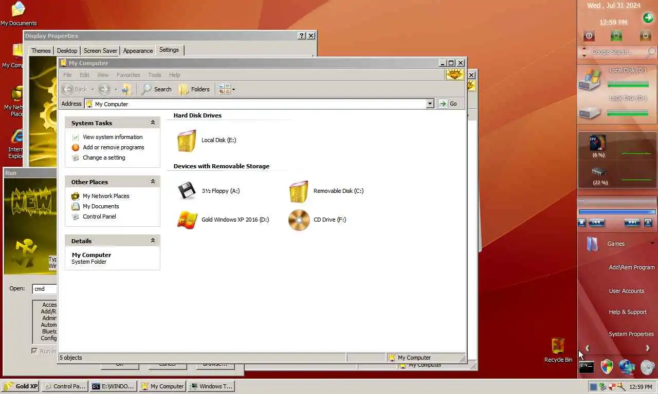Click the Up folder toolbar icon

point(127,89)
